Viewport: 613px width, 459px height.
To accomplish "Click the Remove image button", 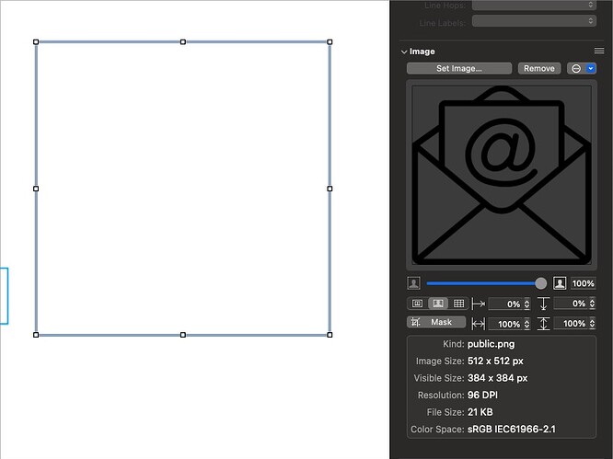I will [x=539, y=68].
